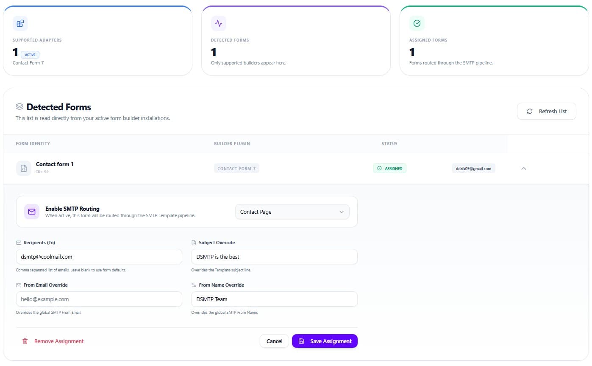The height and width of the screenshot is (366, 592).
Task: Focus the Subject Override input field
Action: click(275, 257)
